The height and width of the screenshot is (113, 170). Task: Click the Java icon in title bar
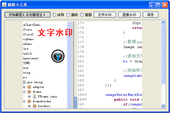tap(4, 5)
